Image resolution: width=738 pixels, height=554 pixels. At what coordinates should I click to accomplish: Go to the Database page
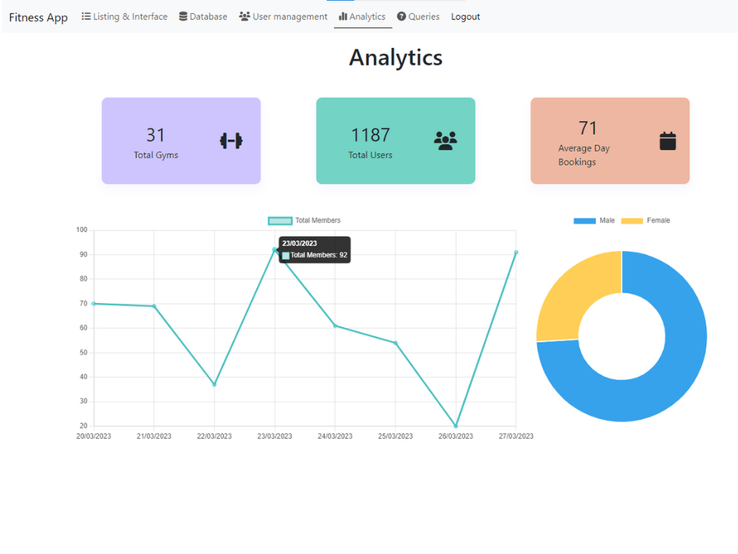pos(203,16)
